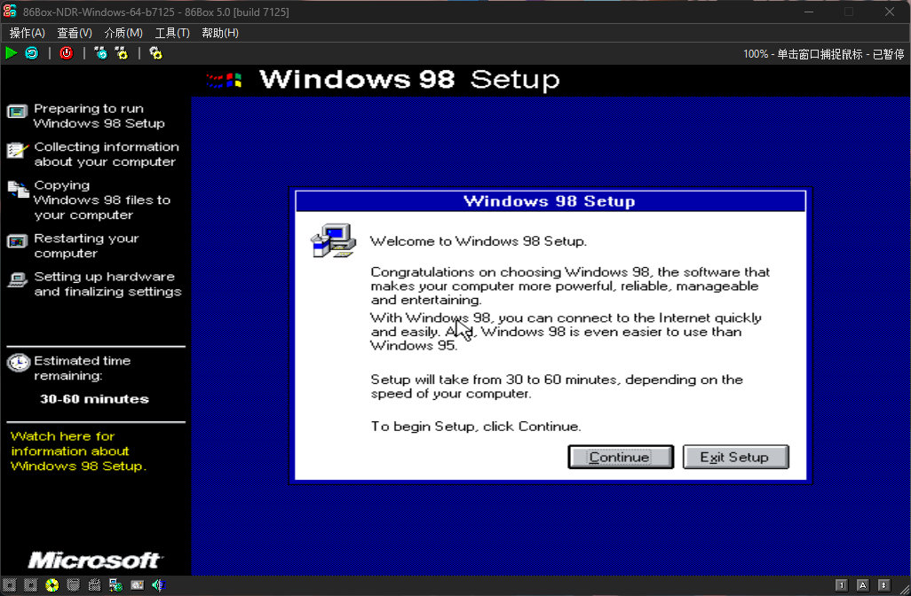Screen dimensions: 911x596
Task: Click the Num Lock indicator labeled 1
Action: tap(841, 585)
